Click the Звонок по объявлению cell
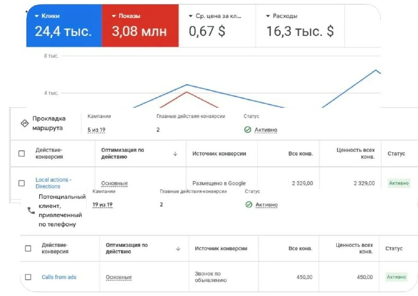The image size is (418, 296). (211, 277)
